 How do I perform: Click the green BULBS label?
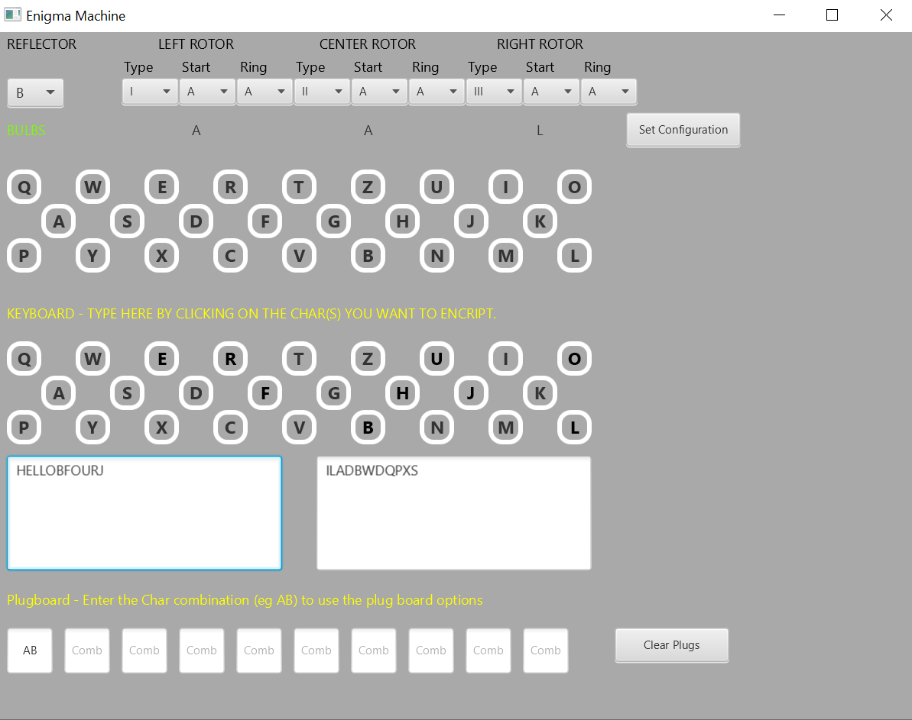(26, 131)
